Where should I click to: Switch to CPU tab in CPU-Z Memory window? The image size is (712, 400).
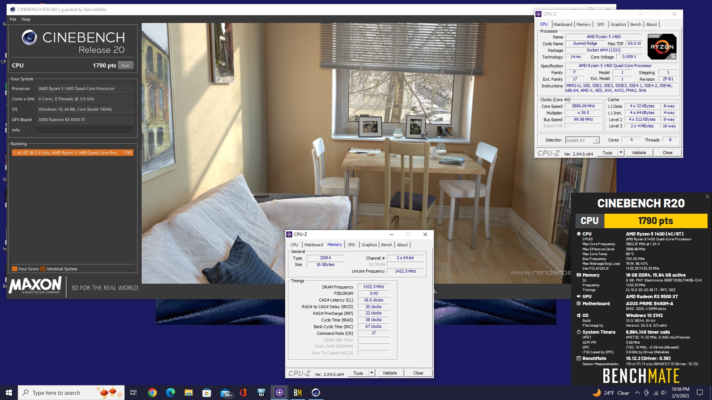[294, 245]
